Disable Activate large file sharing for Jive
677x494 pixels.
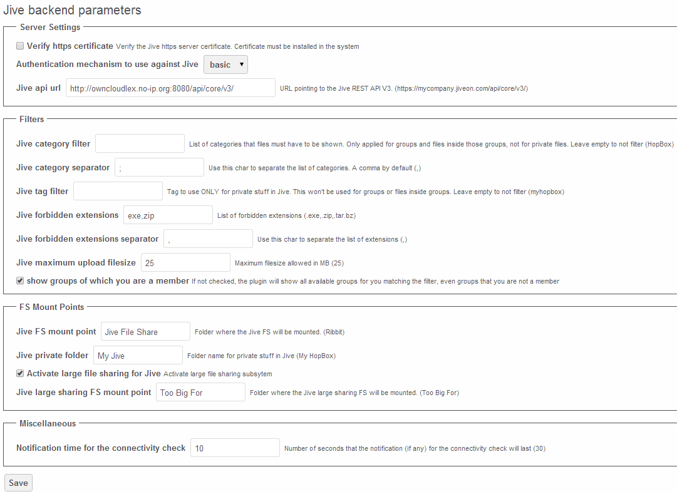point(19,373)
